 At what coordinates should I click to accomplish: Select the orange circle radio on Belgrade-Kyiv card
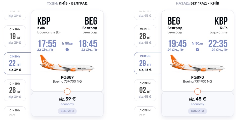pyautogui.click(x=198, y=91)
